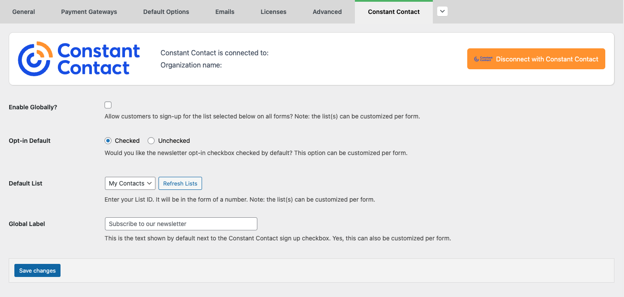This screenshot has width=624, height=297.
Task: Expand the hidden tabs chevron menu
Action: 442,11
